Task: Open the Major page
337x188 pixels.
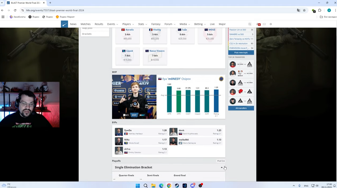Action: [x=222, y=24]
